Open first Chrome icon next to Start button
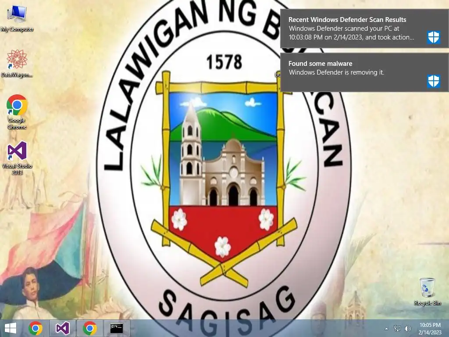Image resolution: width=449 pixels, height=337 pixels. click(36, 328)
